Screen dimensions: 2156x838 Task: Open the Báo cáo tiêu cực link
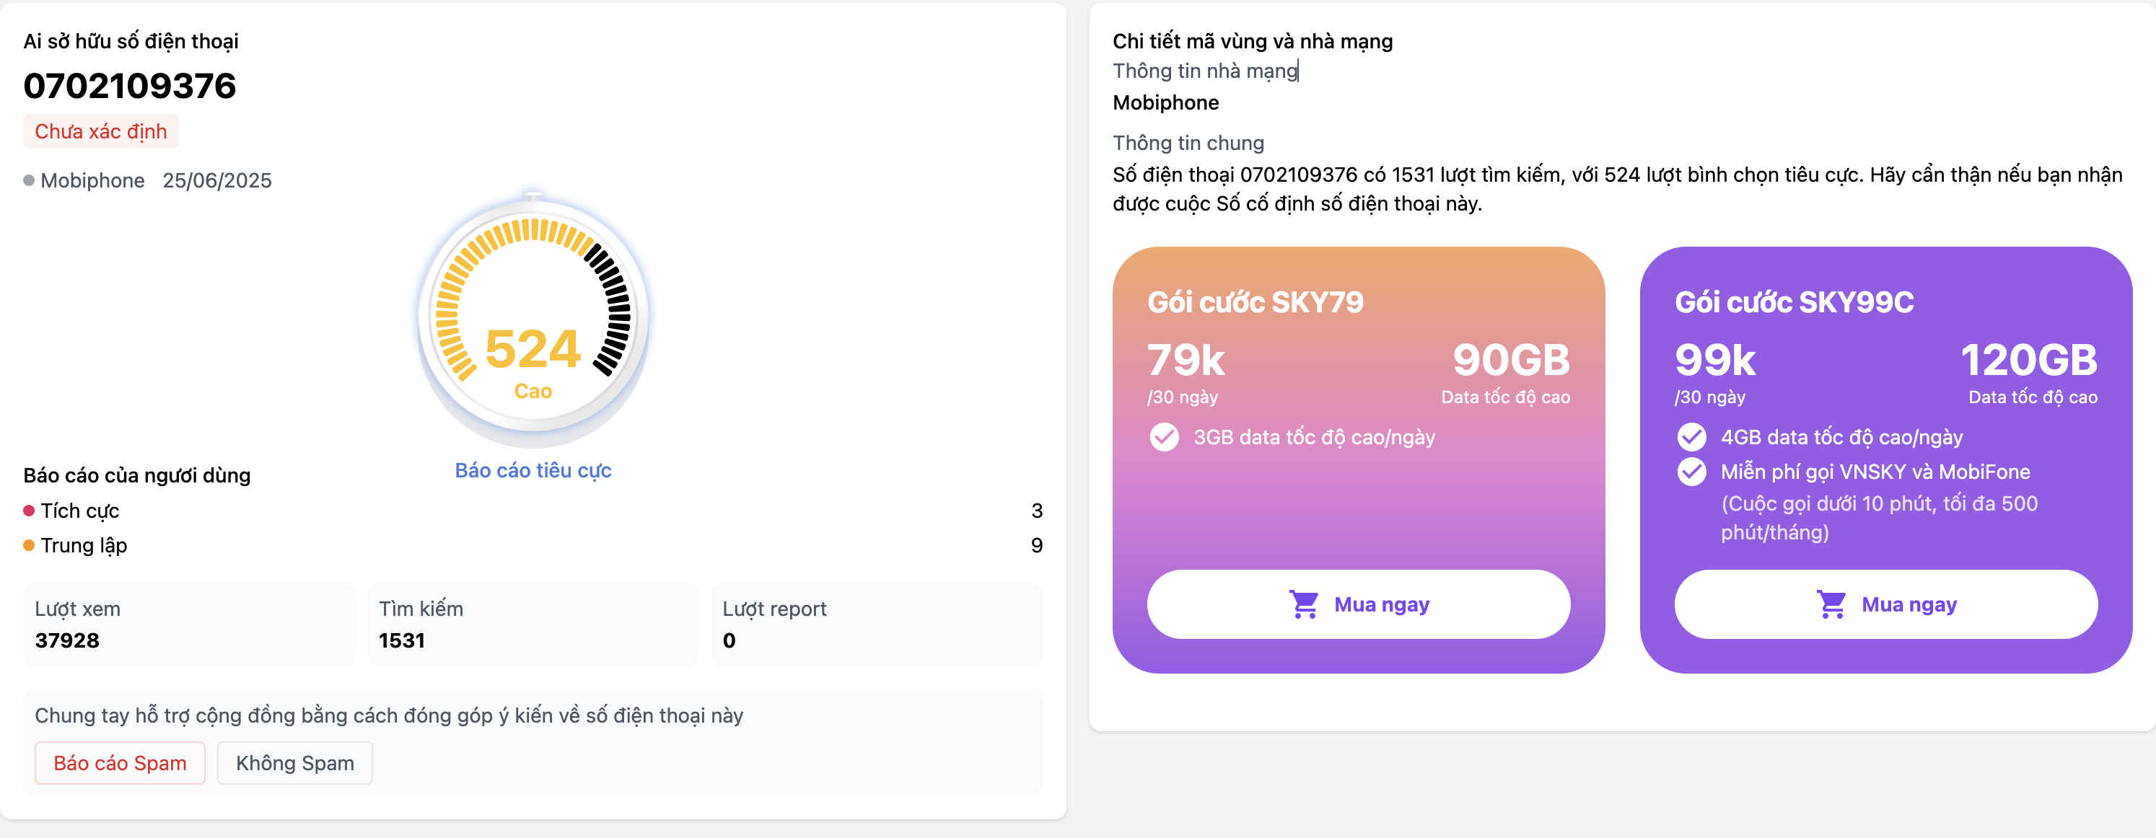(x=533, y=470)
